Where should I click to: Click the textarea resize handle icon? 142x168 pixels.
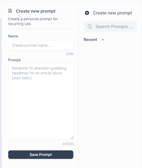tap(72, 138)
